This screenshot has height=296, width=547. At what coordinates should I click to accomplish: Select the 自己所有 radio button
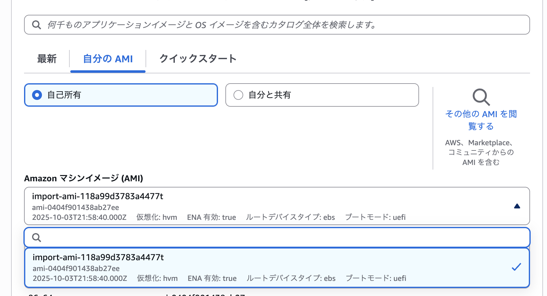click(37, 95)
